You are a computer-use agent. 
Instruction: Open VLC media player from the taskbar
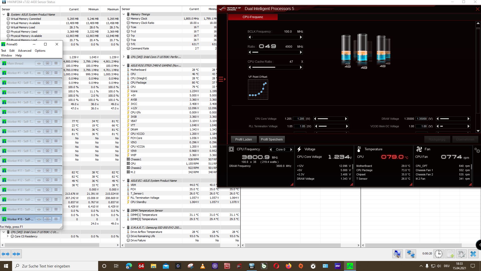[x=203, y=266]
